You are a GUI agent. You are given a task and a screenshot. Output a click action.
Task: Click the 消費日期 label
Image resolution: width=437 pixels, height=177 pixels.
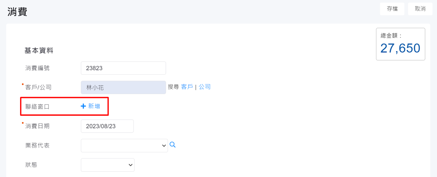click(37, 126)
